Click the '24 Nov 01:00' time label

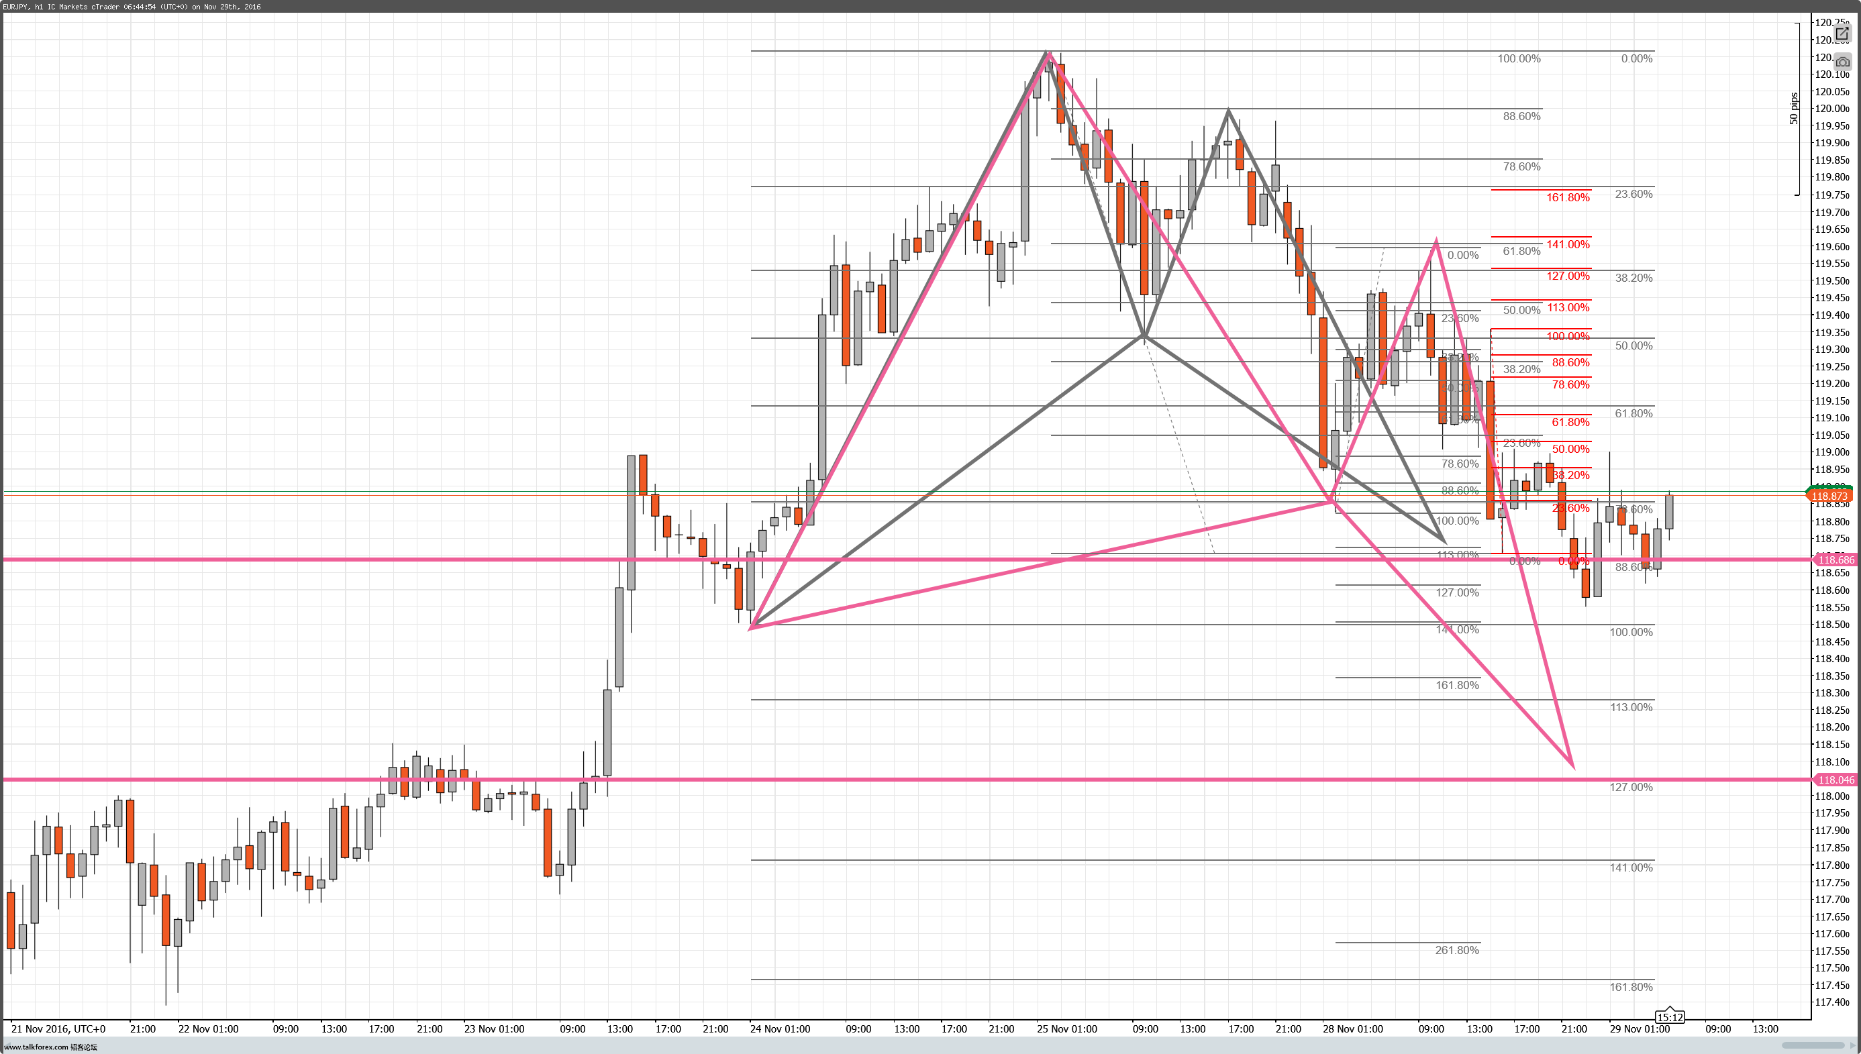pos(780,1029)
